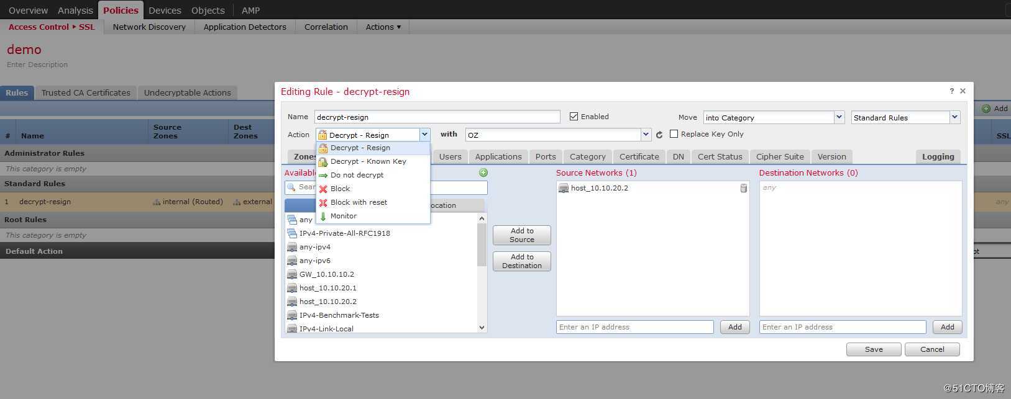
Task: Switch to the Applications tab
Action: [498, 156]
